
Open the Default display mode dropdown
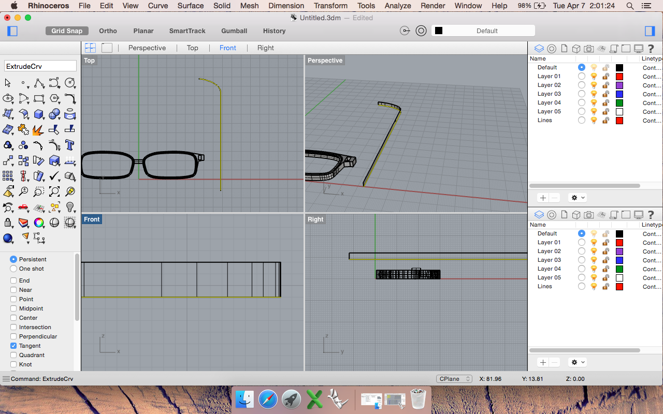coord(483,31)
